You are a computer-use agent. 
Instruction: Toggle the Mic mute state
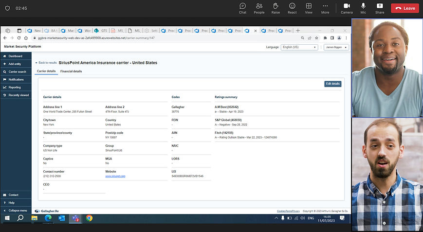[363, 8]
